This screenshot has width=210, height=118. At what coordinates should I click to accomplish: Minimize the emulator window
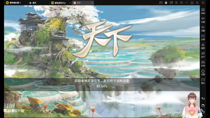[x=187, y=3]
